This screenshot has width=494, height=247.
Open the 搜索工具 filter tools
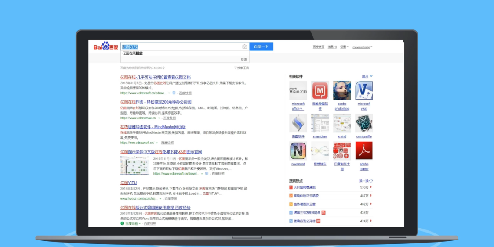click(x=242, y=68)
